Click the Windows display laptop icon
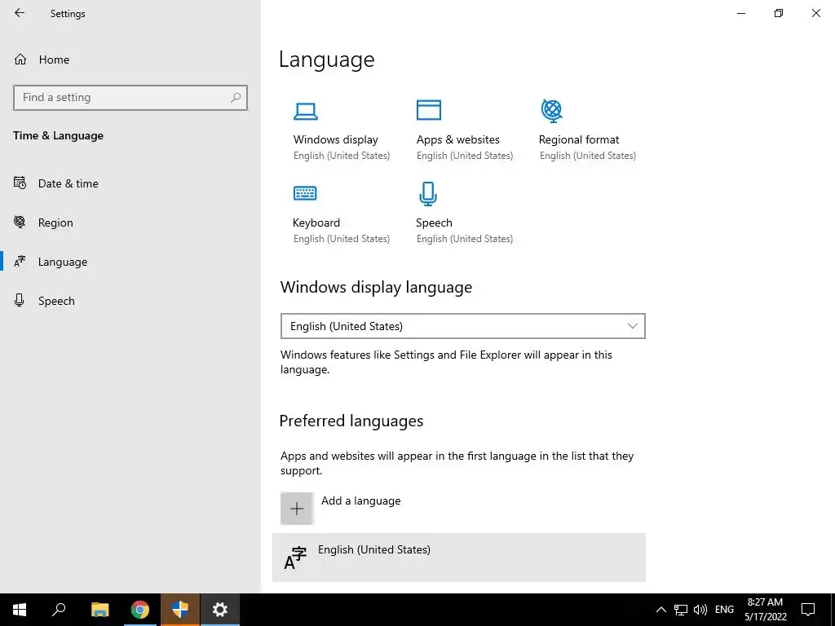Screen dimensions: 835x626 (x=306, y=111)
